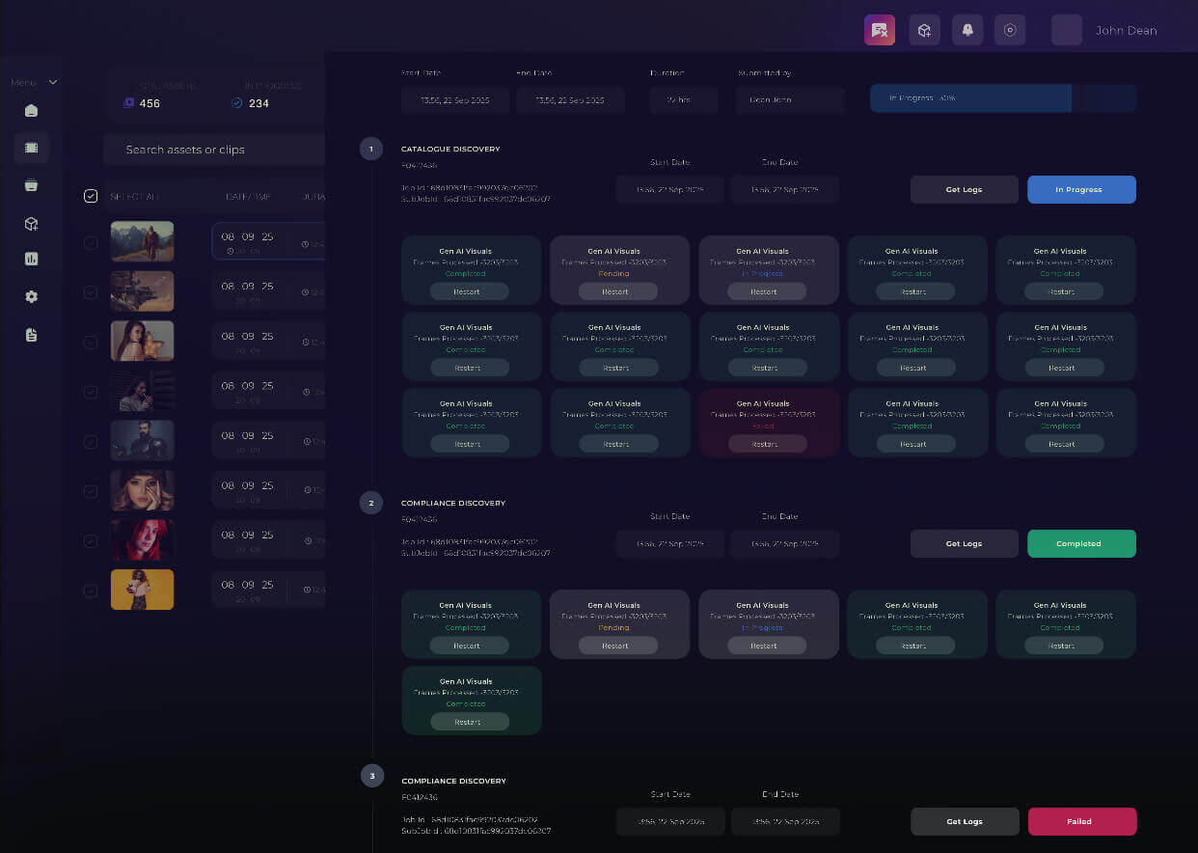Screen dimensions: 1198x853
Task: Open the red-haired woman thumbnail
Action: click(142, 539)
